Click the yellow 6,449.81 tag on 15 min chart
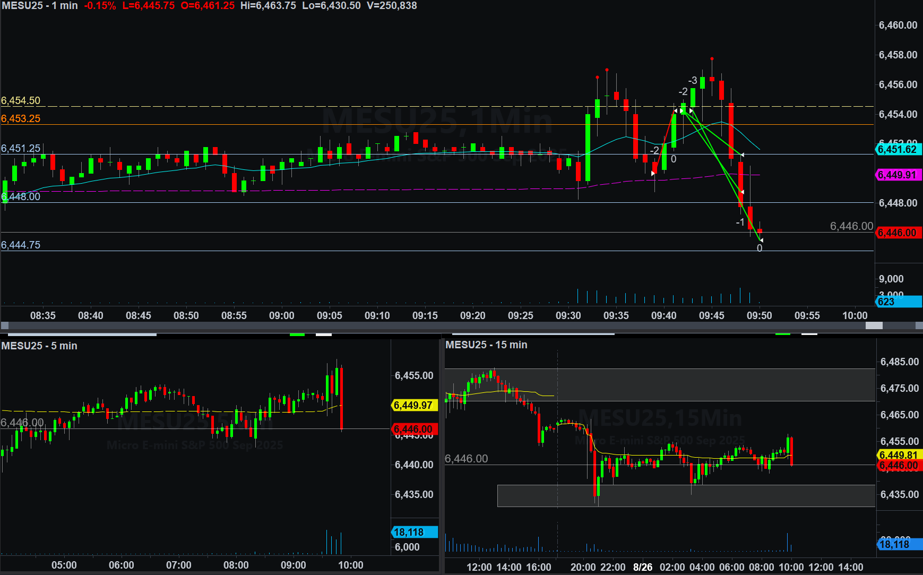The height and width of the screenshot is (575, 923). 899,455
